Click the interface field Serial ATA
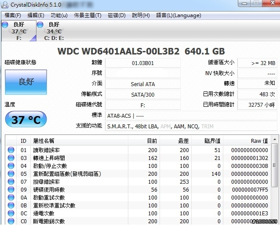The image size is (280, 225). click(143, 84)
